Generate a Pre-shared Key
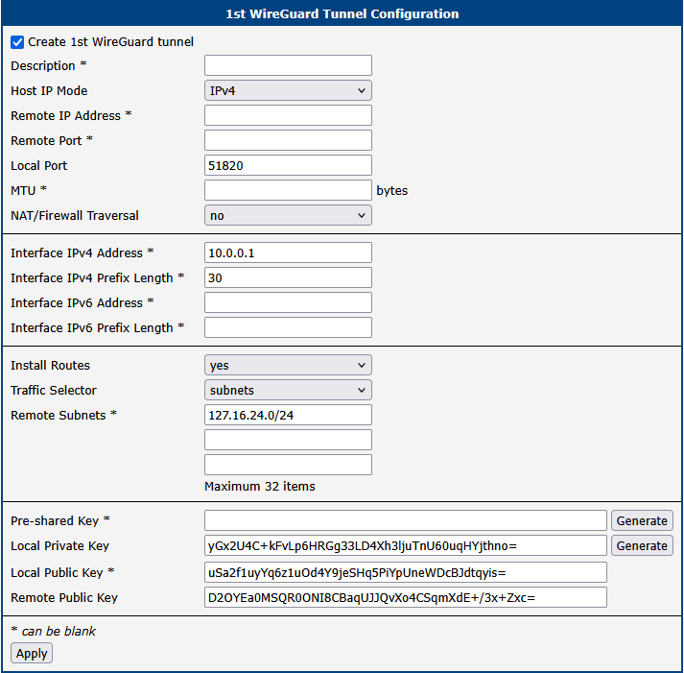Screen dimensions: 684x673 642,520
